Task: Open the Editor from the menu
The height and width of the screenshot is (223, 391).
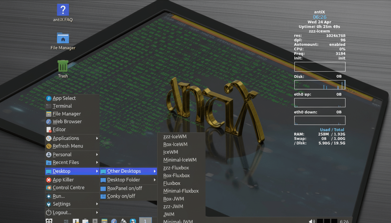Action: pyautogui.click(x=60, y=129)
